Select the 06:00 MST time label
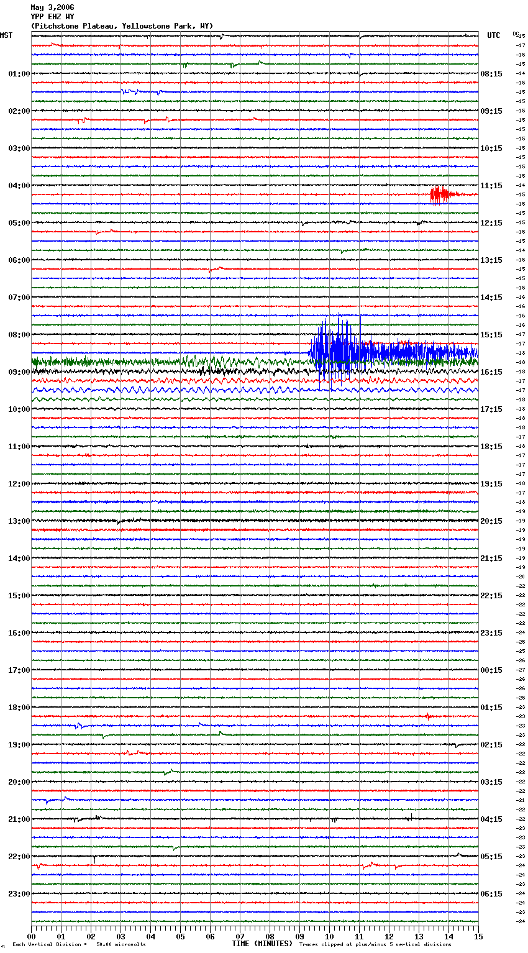The height and width of the screenshot is (953, 528). (19, 260)
